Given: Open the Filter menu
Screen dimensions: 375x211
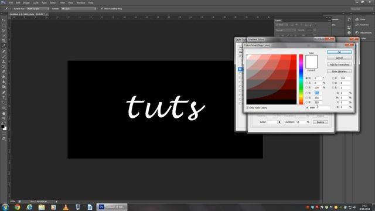Looking at the screenshot, I should tap(62, 3).
